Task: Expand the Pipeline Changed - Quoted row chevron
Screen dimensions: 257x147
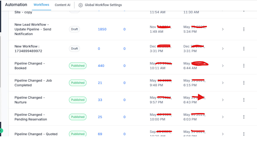Action: pyautogui.click(x=223, y=134)
